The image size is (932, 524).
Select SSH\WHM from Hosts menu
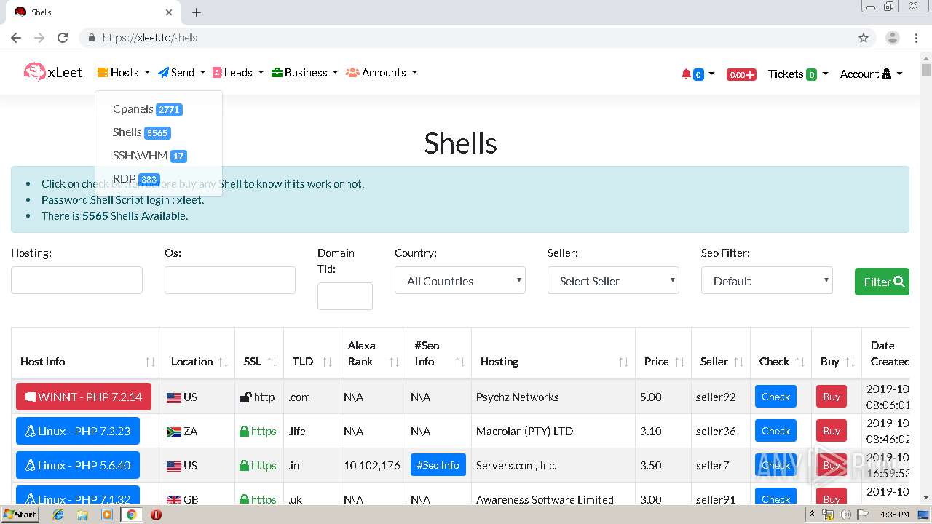[150, 156]
